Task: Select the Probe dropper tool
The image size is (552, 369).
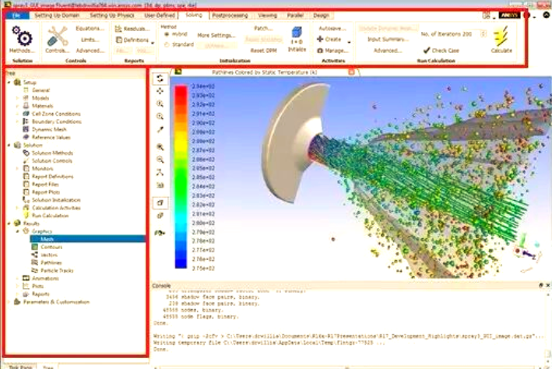Action: point(160,129)
